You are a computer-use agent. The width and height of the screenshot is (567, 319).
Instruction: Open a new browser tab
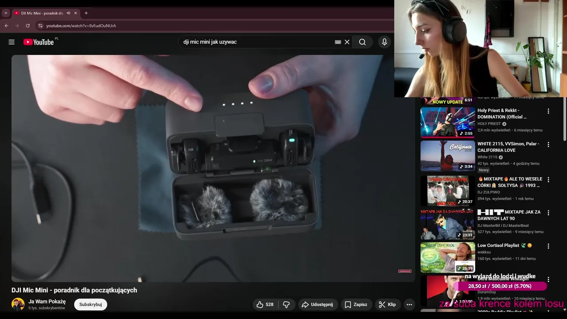(86, 13)
